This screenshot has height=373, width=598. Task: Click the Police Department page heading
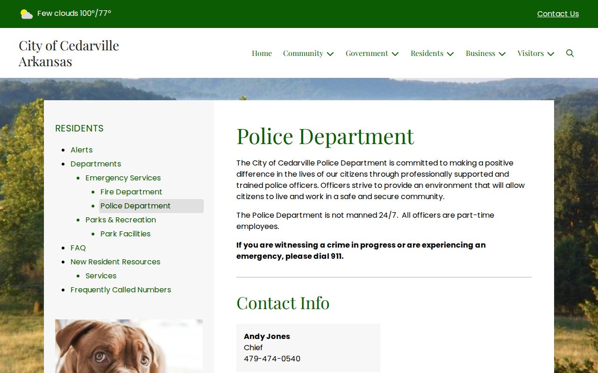[325, 136]
